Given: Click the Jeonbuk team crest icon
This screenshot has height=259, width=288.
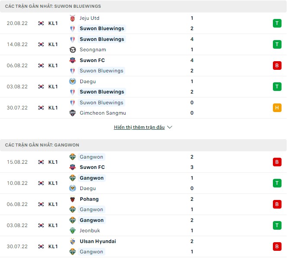Looking at the screenshot, I should click(73, 231).
